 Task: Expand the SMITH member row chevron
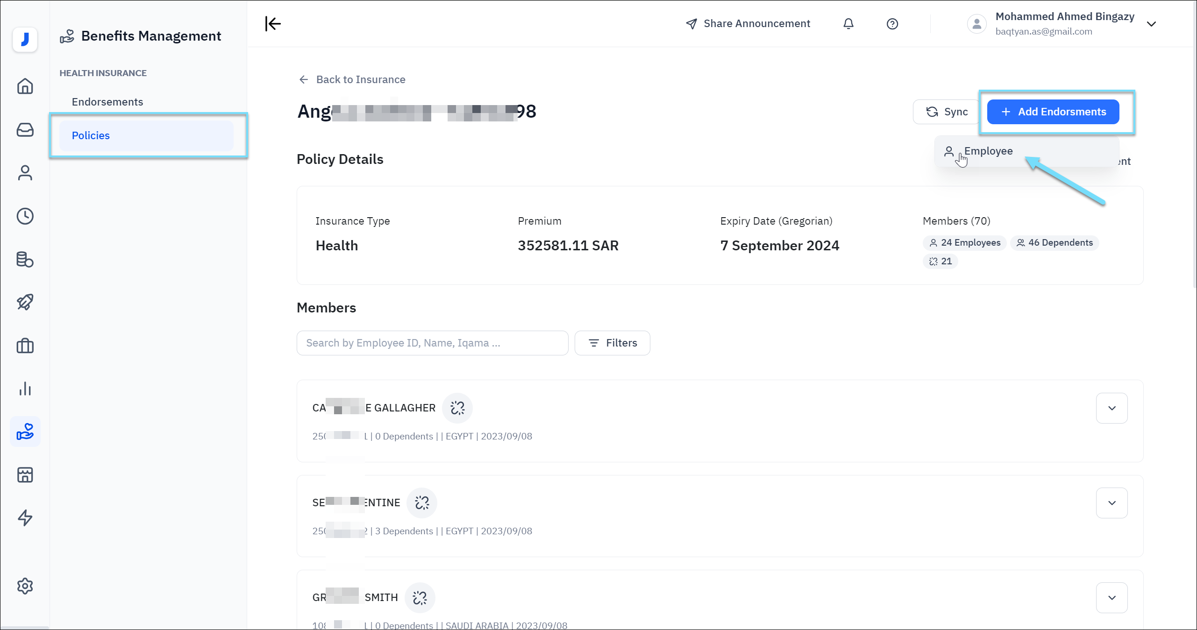1111,598
